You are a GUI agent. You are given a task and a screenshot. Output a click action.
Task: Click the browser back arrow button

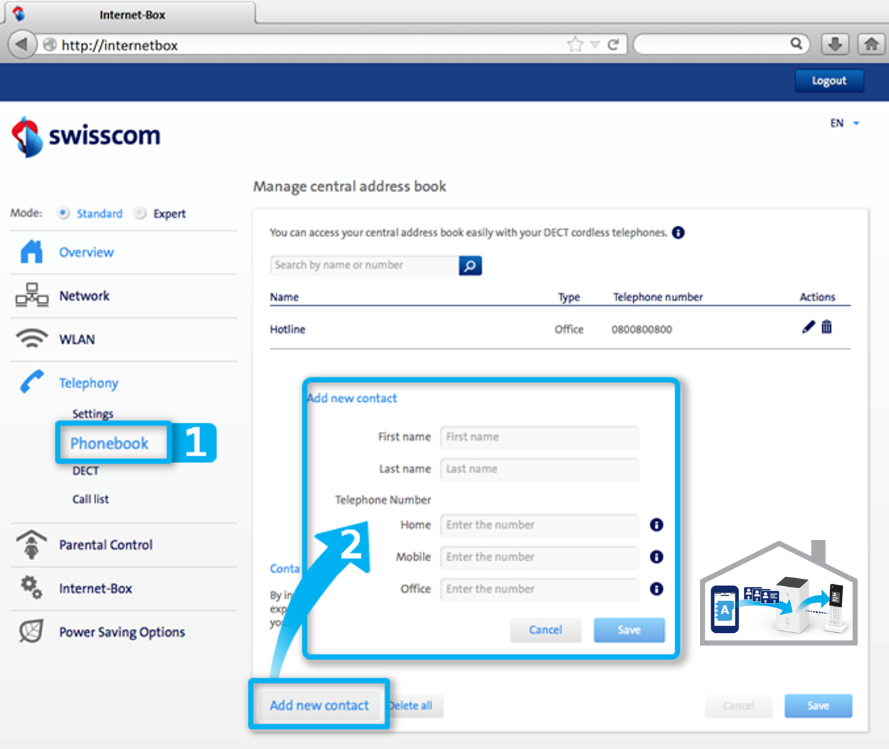22,45
